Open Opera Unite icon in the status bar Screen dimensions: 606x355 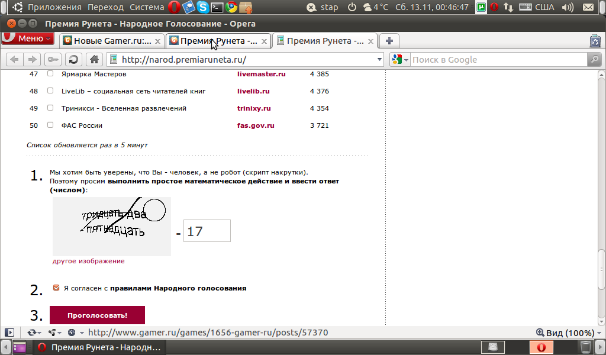[52, 333]
